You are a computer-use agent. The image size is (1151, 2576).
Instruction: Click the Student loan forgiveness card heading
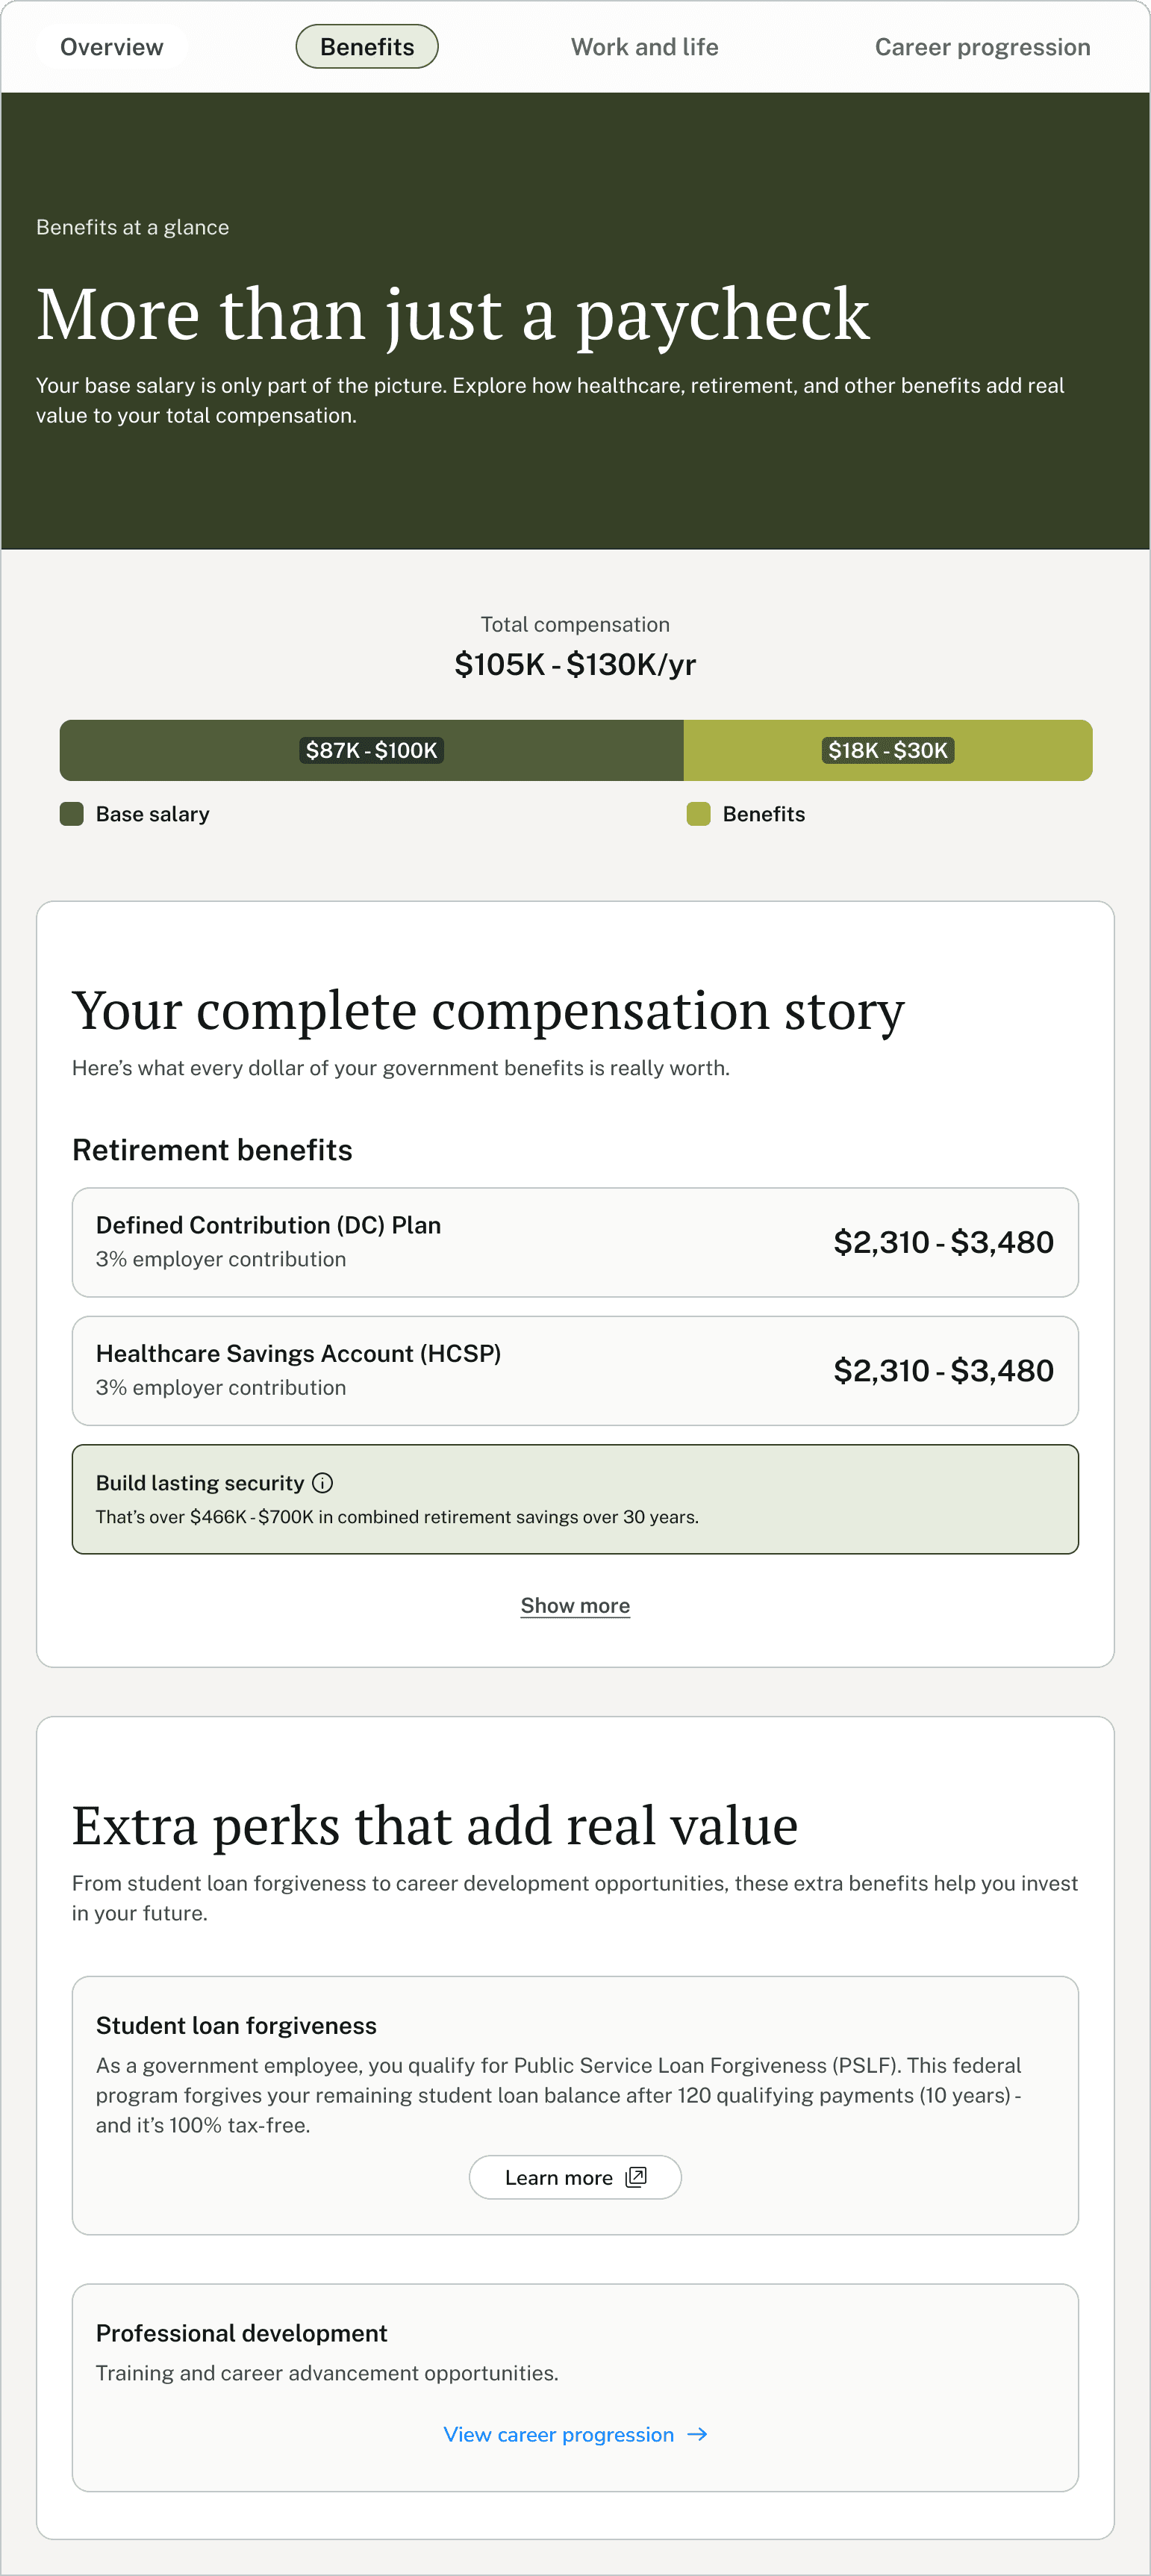pyautogui.click(x=236, y=2025)
